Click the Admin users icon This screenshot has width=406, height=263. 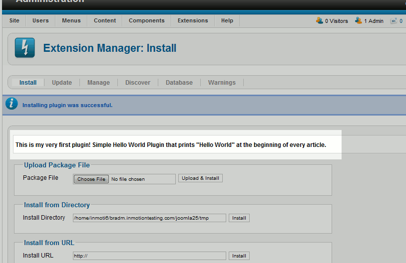click(x=359, y=20)
